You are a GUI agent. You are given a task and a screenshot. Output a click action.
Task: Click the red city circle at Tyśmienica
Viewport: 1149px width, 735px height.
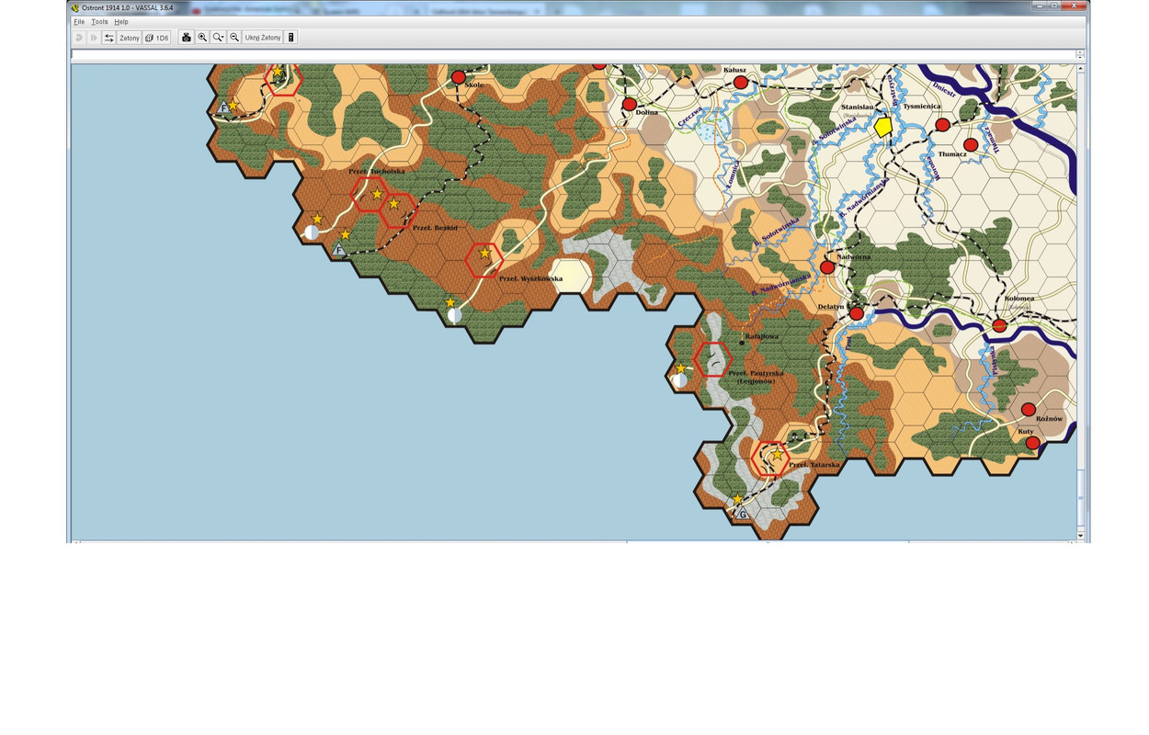942,125
